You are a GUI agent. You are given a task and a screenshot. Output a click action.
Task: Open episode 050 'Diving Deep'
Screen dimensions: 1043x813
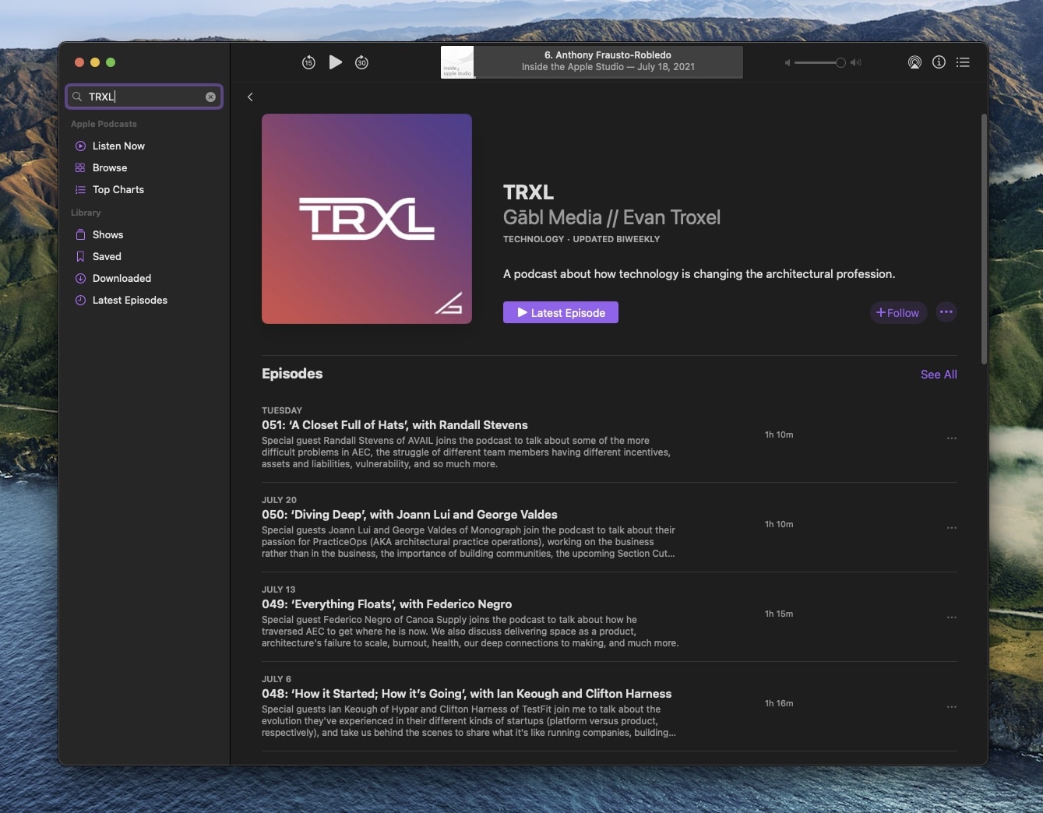pos(410,515)
